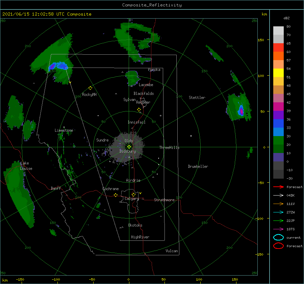Click the Calgary city label
304x284 pixels.
coord(132,199)
